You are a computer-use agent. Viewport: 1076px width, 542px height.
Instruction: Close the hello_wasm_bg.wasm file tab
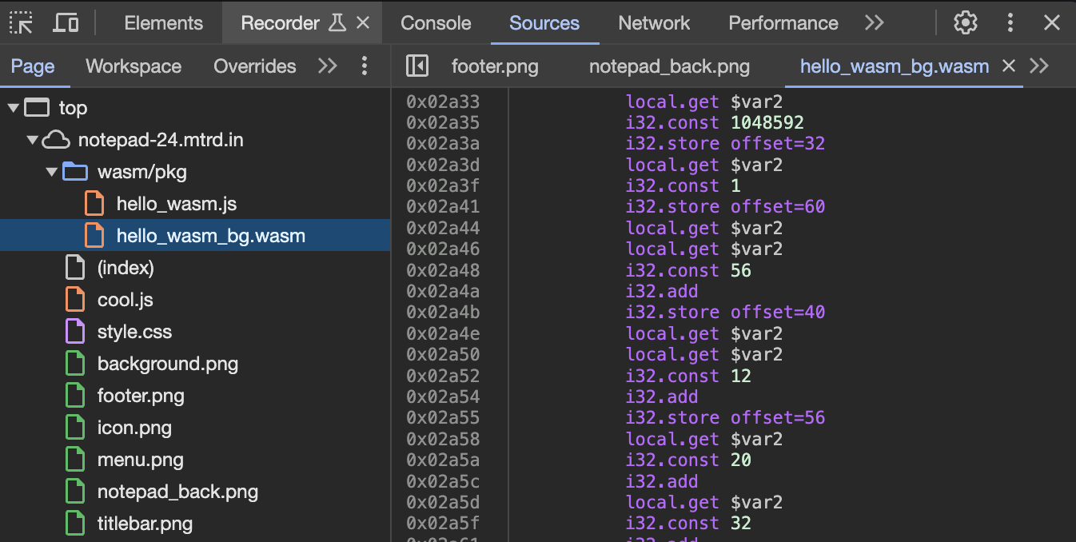pos(1009,66)
